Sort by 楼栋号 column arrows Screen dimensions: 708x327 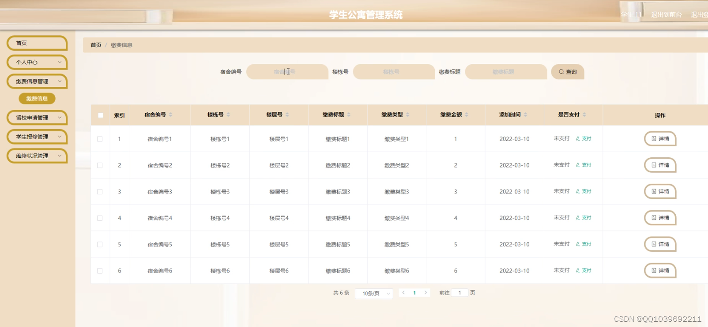pos(228,115)
